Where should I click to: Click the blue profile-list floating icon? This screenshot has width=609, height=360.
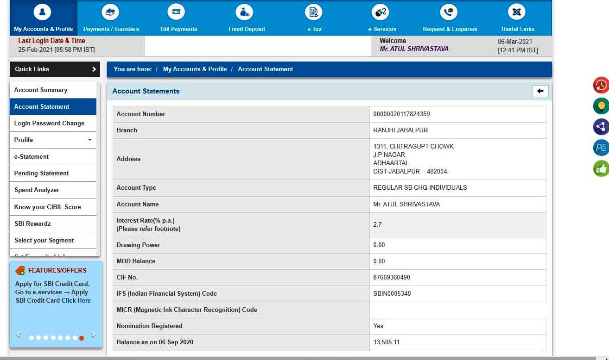601,148
